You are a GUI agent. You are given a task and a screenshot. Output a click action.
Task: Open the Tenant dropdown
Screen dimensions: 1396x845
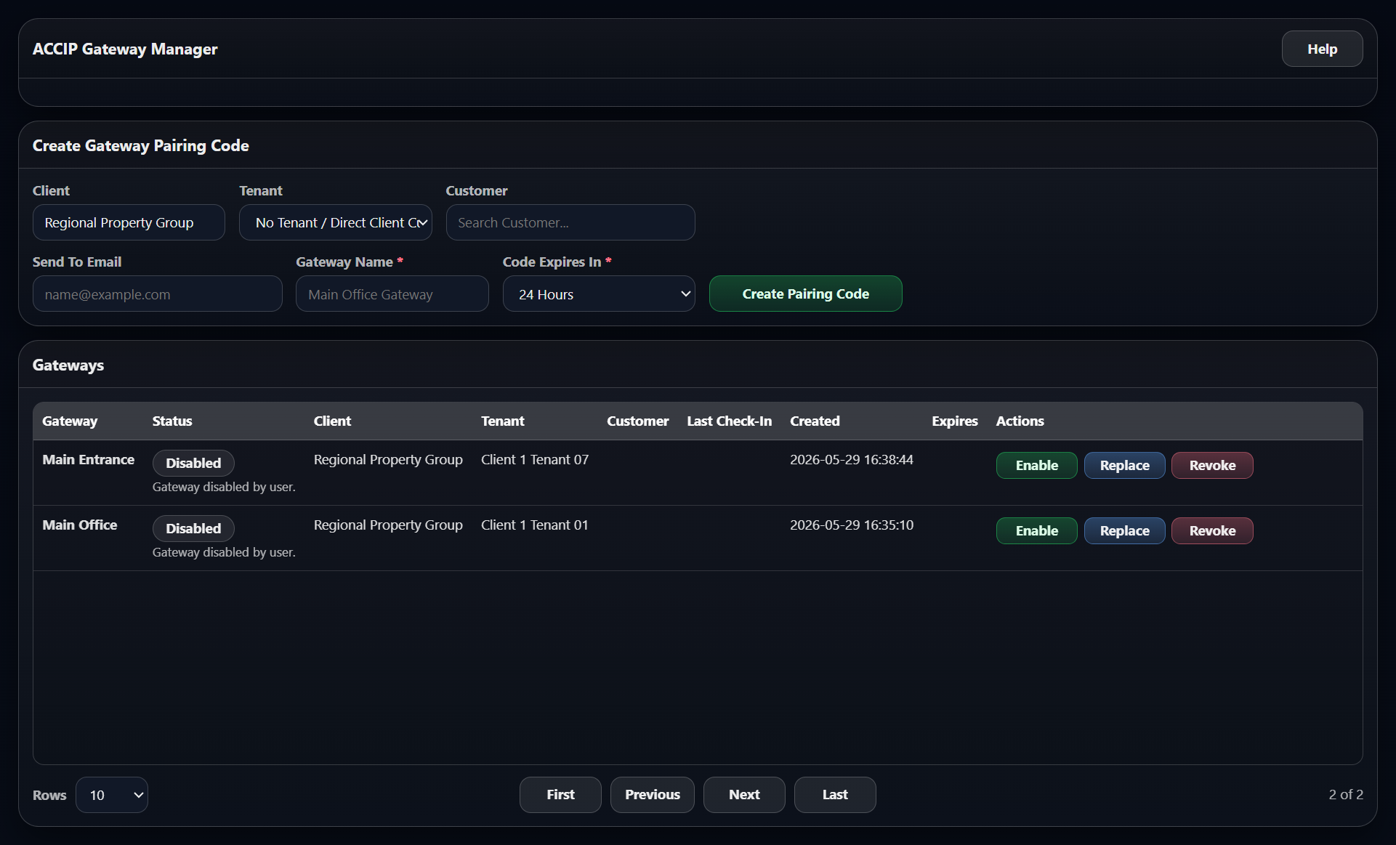tap(336, 222)
